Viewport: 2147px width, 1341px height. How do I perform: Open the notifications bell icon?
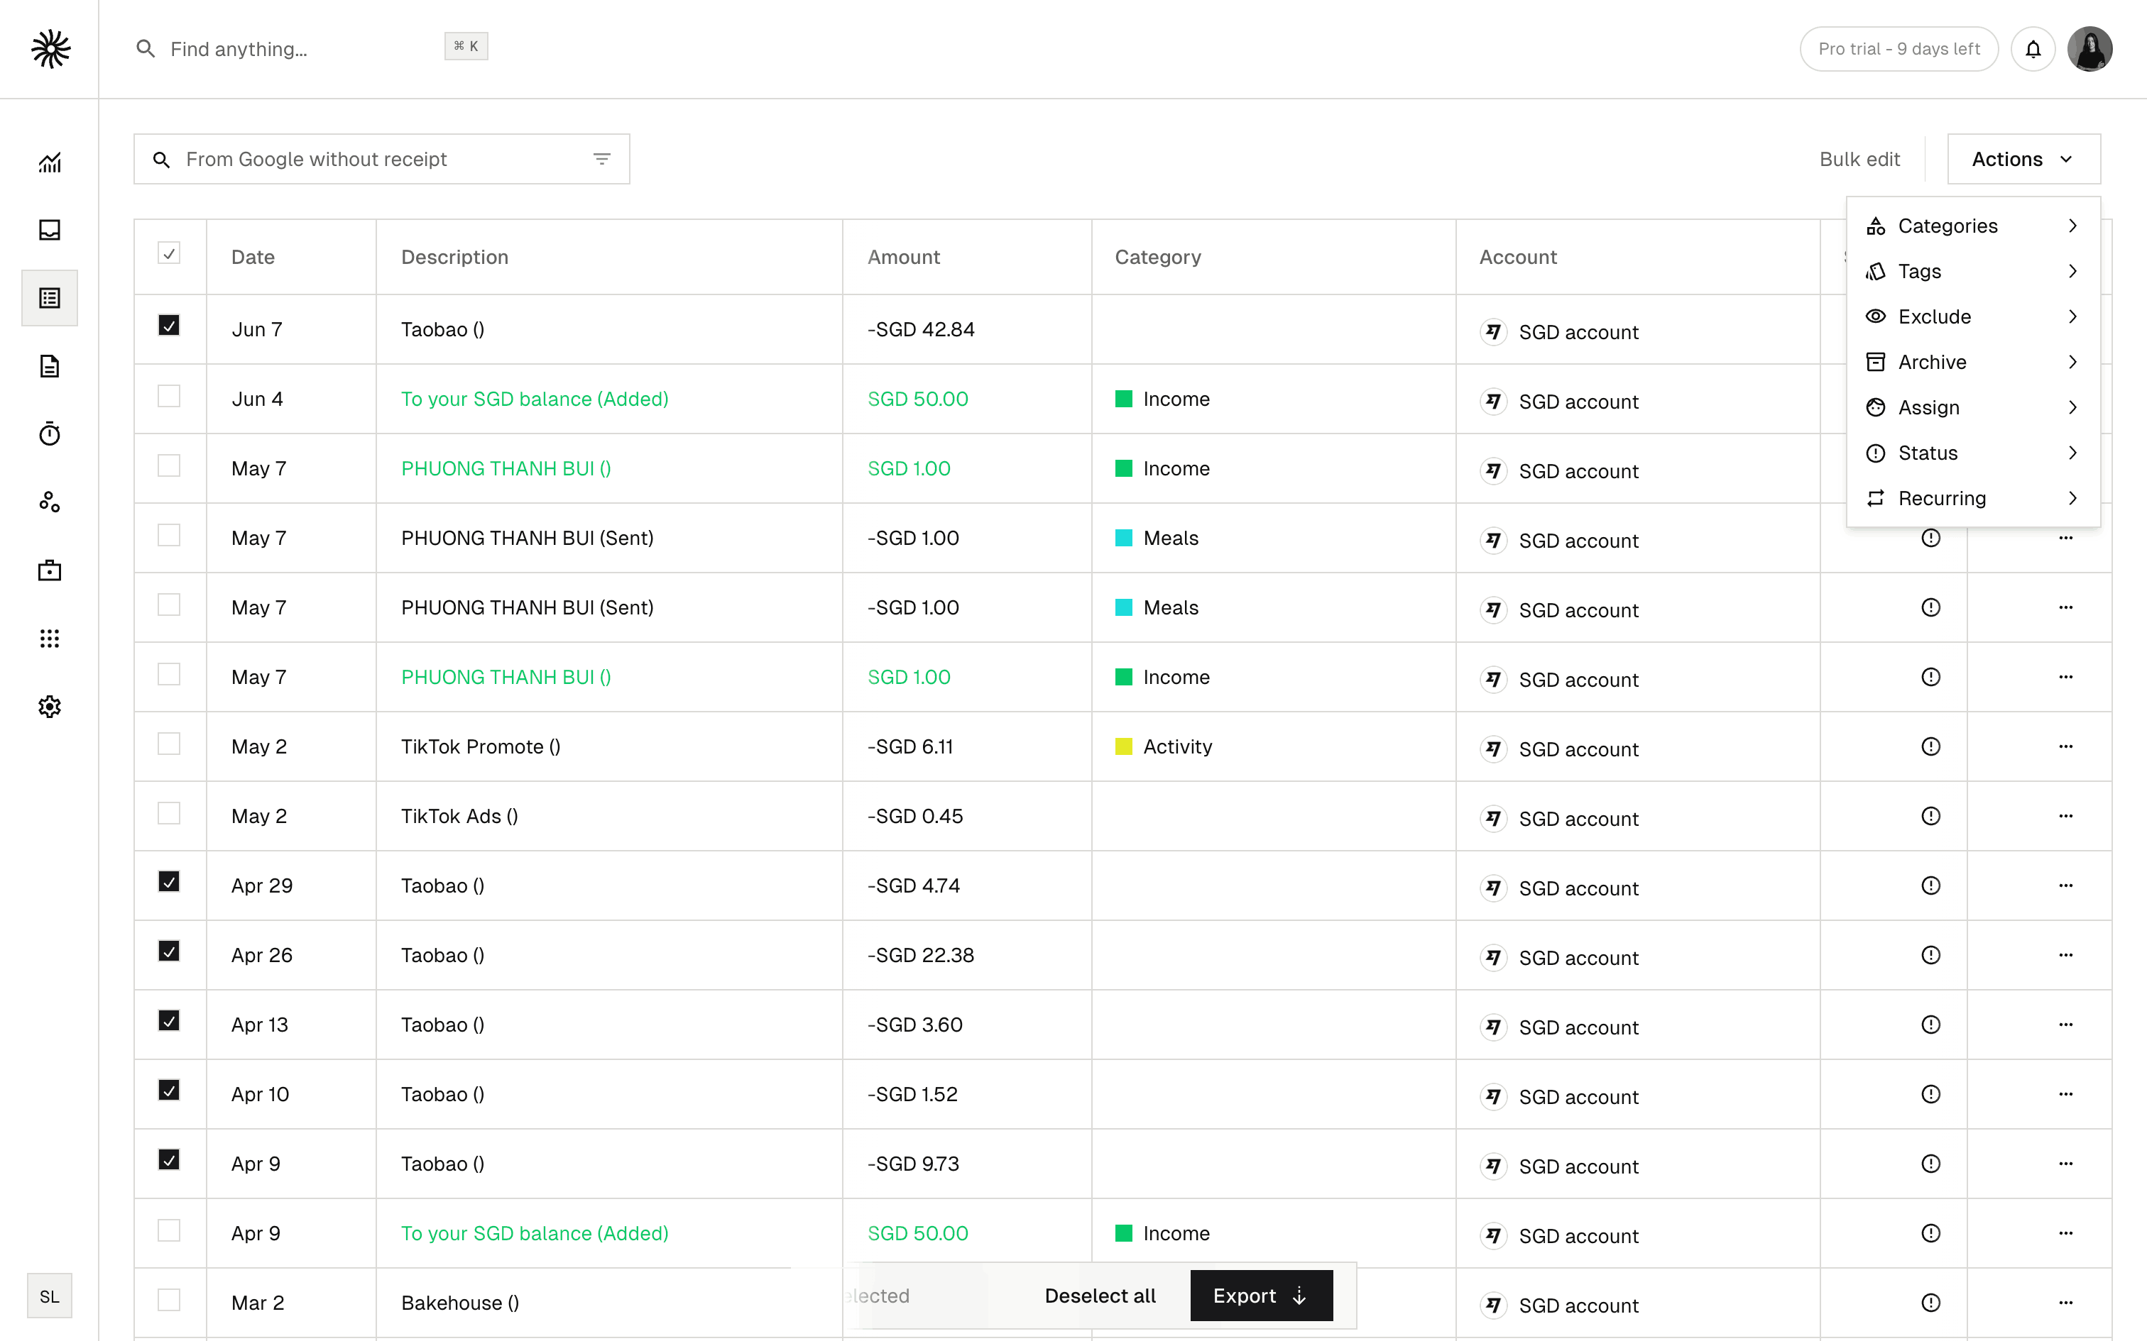(x=2033, y=49)
